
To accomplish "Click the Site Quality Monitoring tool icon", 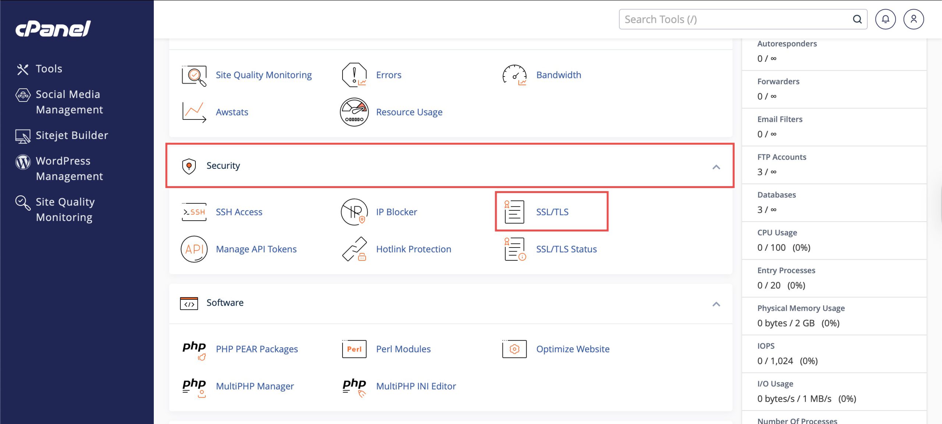I will (194, 75).
